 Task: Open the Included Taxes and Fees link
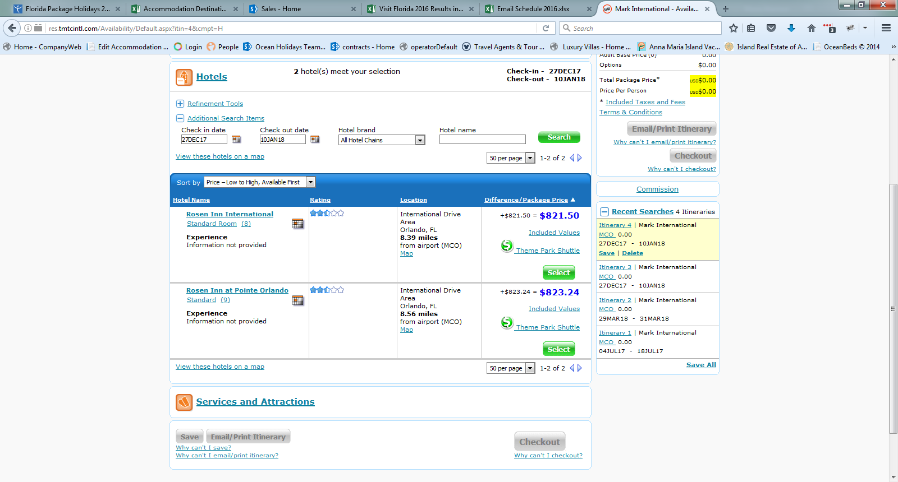click(x=645, y=102)
